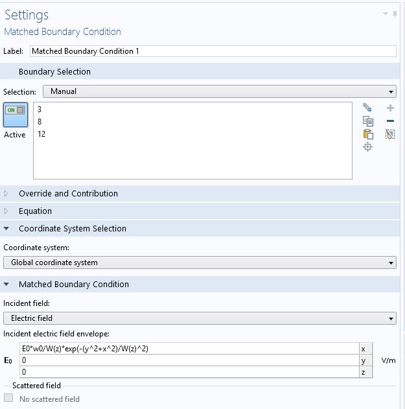This screenshot has width=405, height=409.
Task: Expand the Override and Contribution section
Action: 68,193
